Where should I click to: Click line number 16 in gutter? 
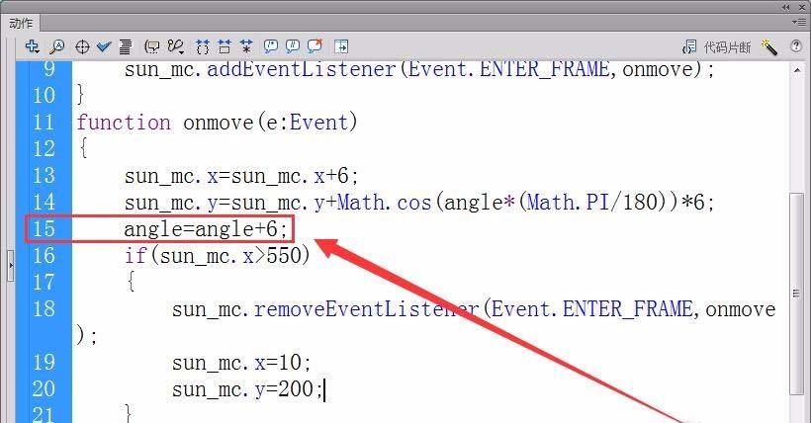click(44, 255)
